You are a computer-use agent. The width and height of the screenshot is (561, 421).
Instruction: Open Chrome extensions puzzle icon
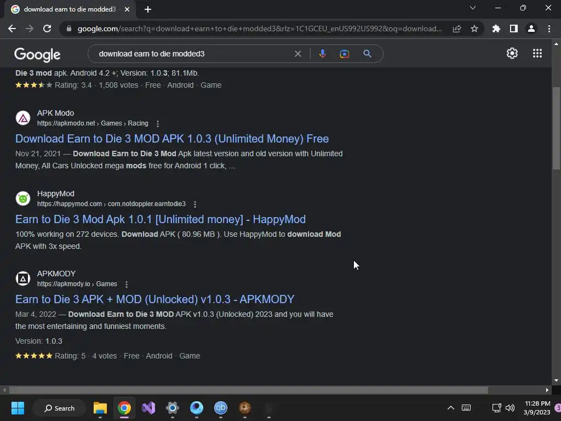(x=496, y=29)
